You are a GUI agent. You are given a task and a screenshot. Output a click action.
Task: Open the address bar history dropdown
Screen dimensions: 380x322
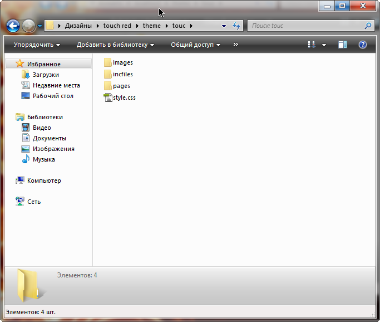click(x=224, y=26)
